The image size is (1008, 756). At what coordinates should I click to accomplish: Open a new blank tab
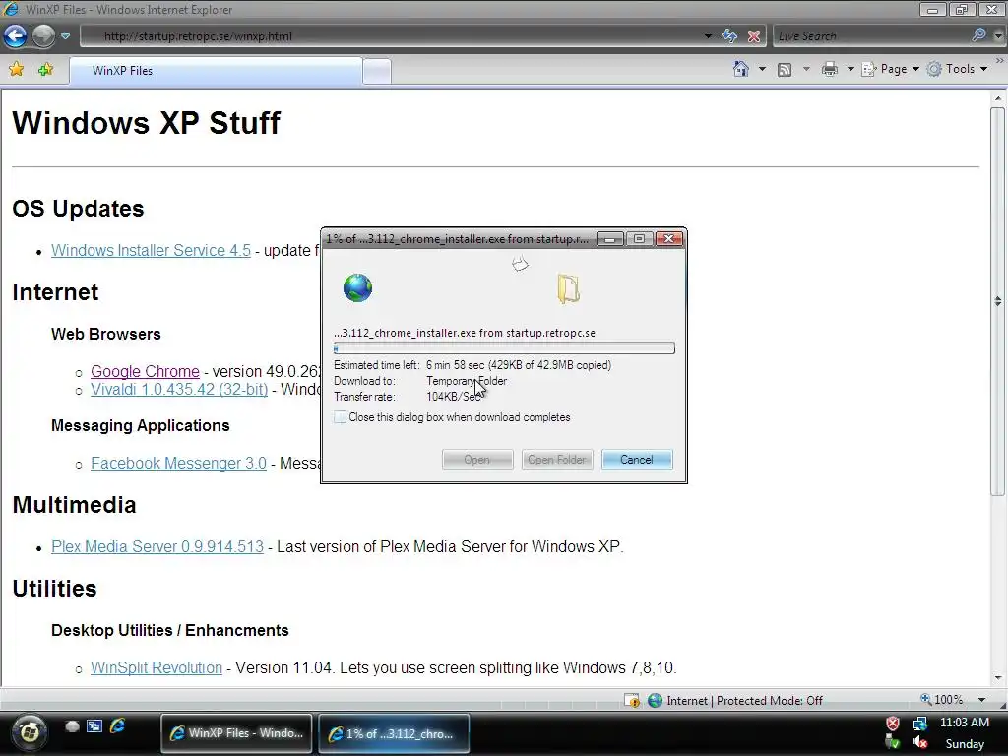pyautogui.click(x=377, y=71)
